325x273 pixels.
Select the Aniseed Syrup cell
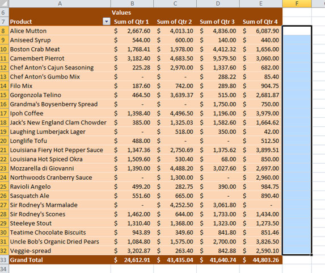[x=60, y=40]
